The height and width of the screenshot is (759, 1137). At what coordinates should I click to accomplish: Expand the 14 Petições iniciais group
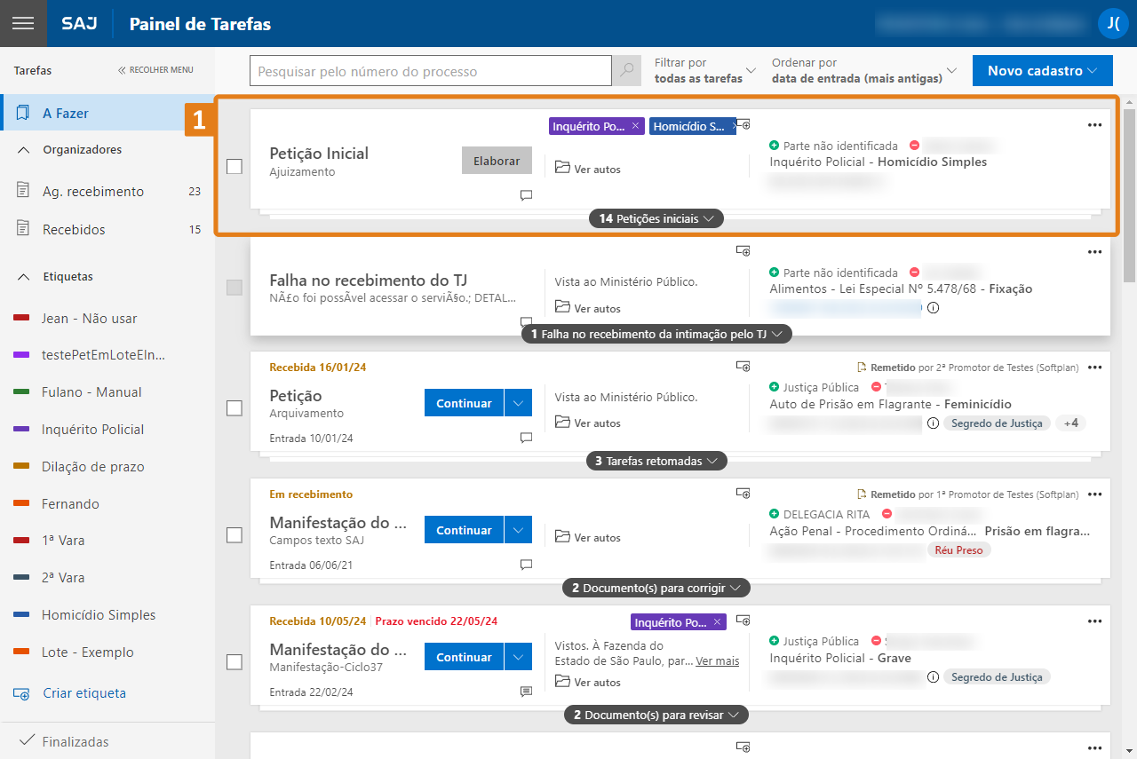pyautogui.click(x=656, y=218)
